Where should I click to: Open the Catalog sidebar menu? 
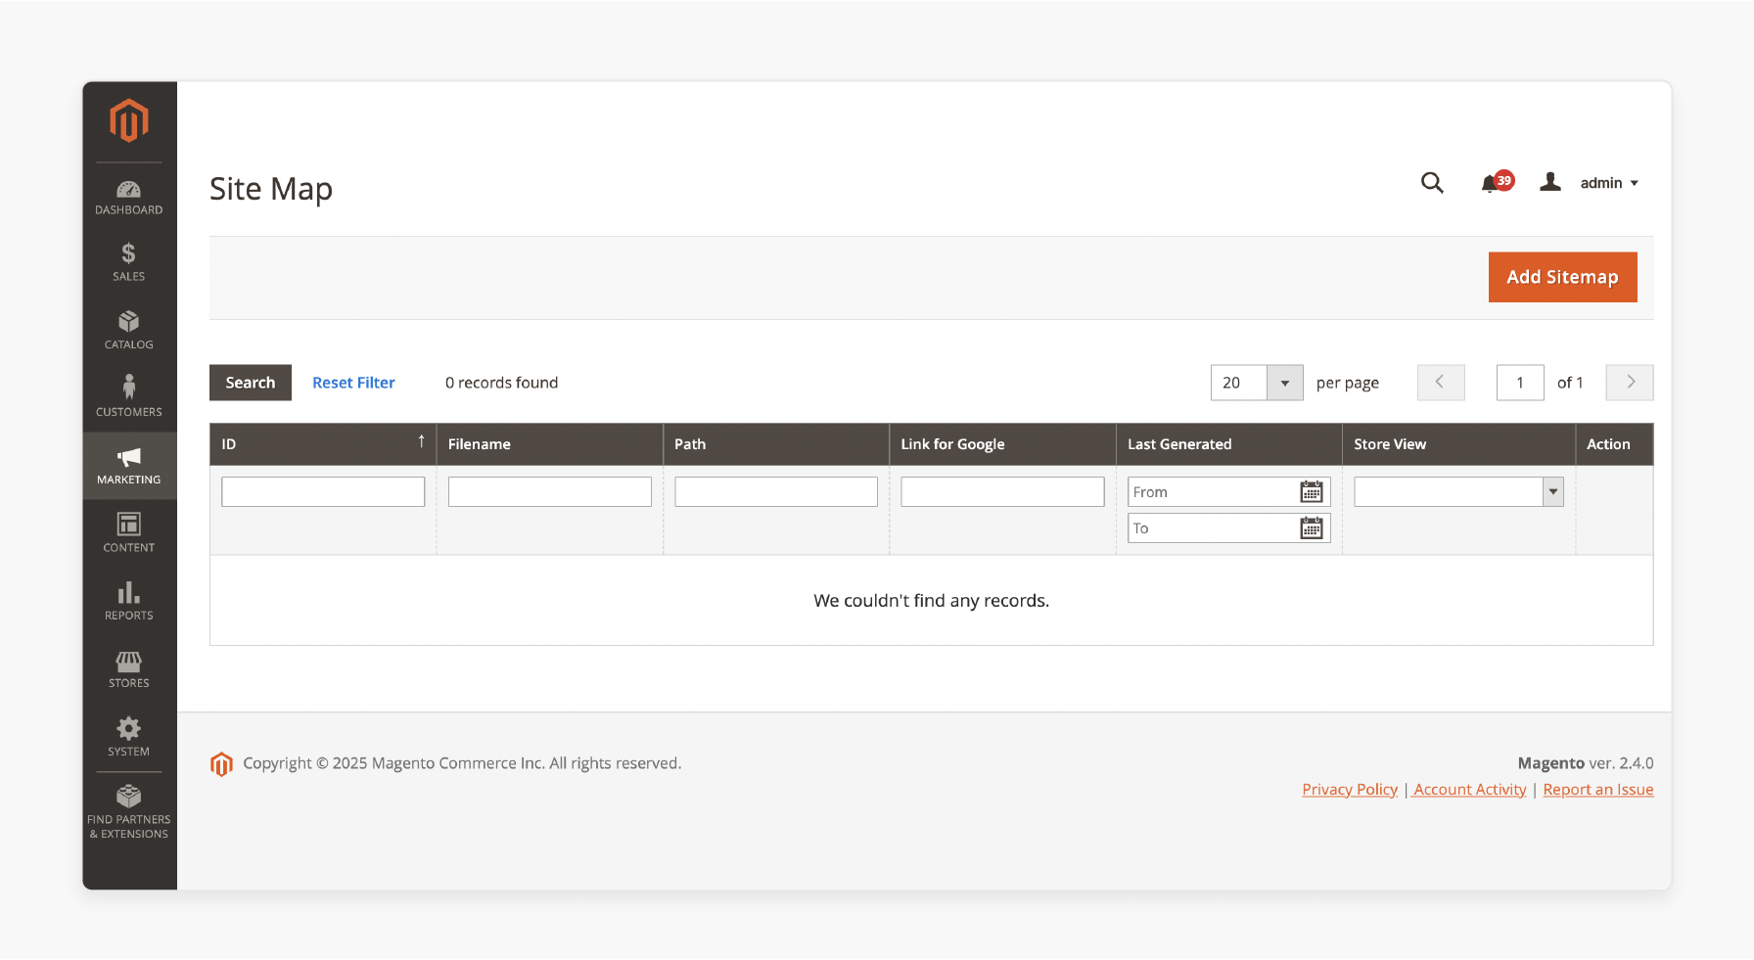point(129,332)
